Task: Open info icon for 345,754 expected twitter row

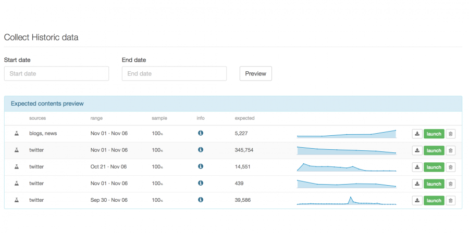Action: click(201, 150)
